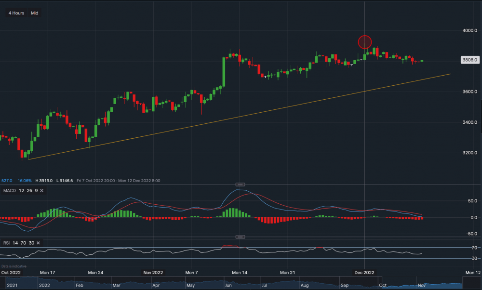Click the RSI 70 overbought level label
The image size is (482, 290).
pos(474,248)
